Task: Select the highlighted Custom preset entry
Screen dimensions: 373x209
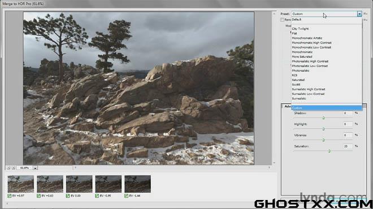Action: coord(327,108)
